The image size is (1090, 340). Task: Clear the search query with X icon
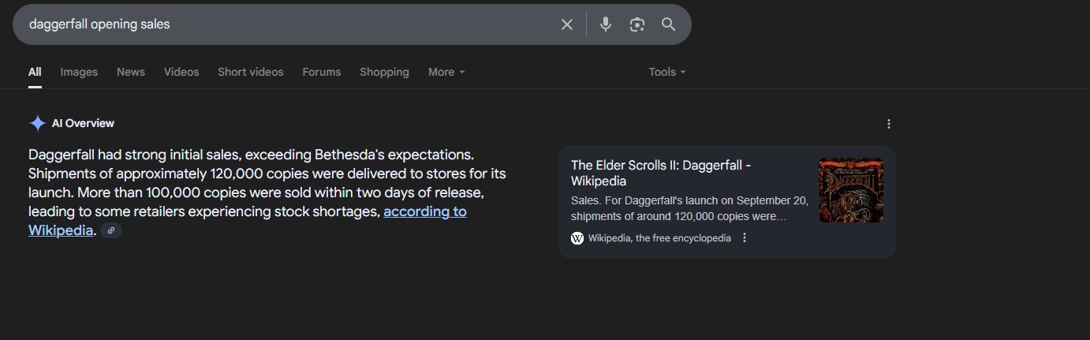(x=566, y=24)
